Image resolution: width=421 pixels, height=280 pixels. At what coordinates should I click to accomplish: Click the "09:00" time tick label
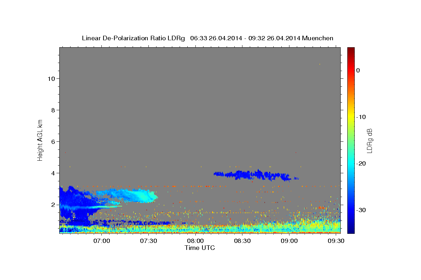tap(289, 241)
